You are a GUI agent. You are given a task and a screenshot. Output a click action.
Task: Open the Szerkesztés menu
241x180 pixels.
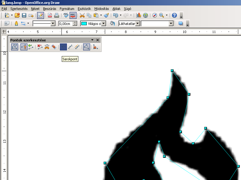coord(19,9)
